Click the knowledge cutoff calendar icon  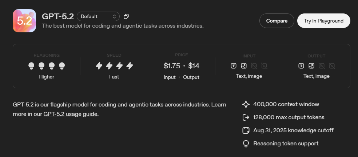click(246, 130)
